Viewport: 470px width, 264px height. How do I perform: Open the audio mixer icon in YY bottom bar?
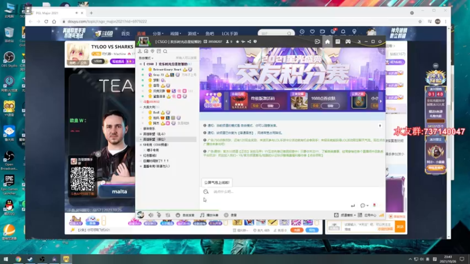coord(168,215)
